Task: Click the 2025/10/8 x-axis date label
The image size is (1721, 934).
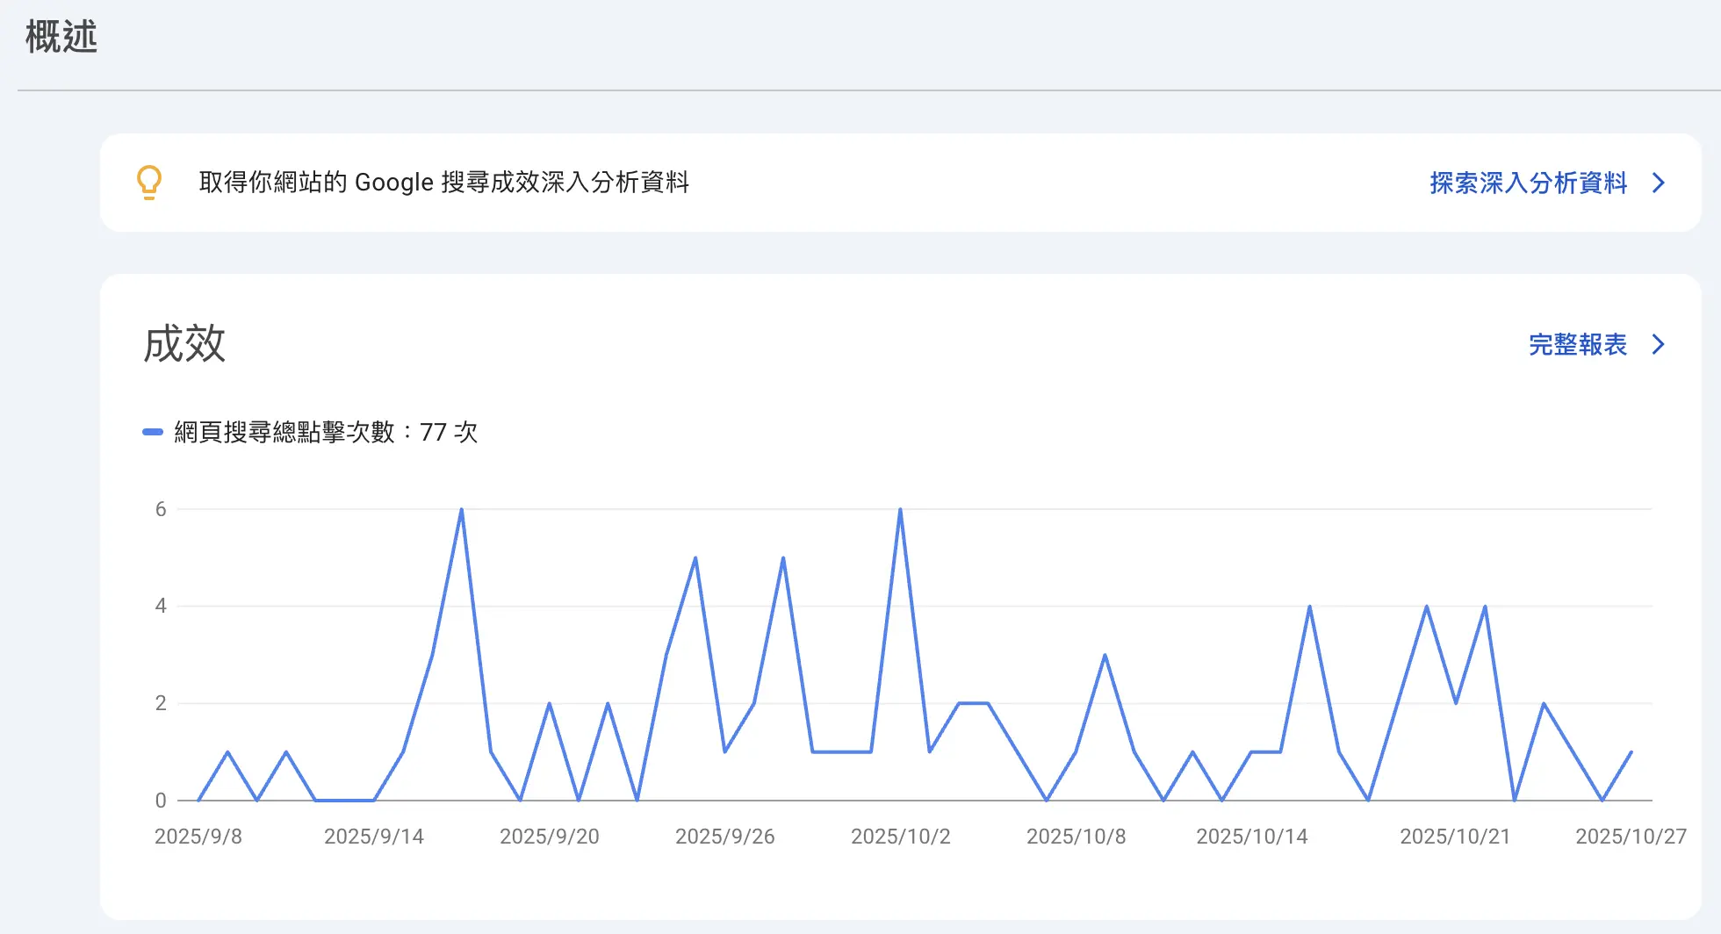Action: tap(1076, 837)
